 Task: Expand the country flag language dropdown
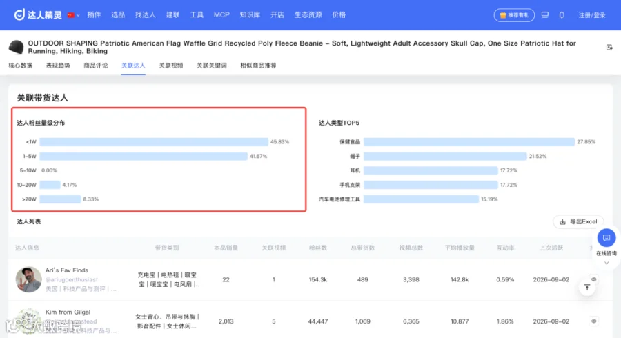click(74, 15)
